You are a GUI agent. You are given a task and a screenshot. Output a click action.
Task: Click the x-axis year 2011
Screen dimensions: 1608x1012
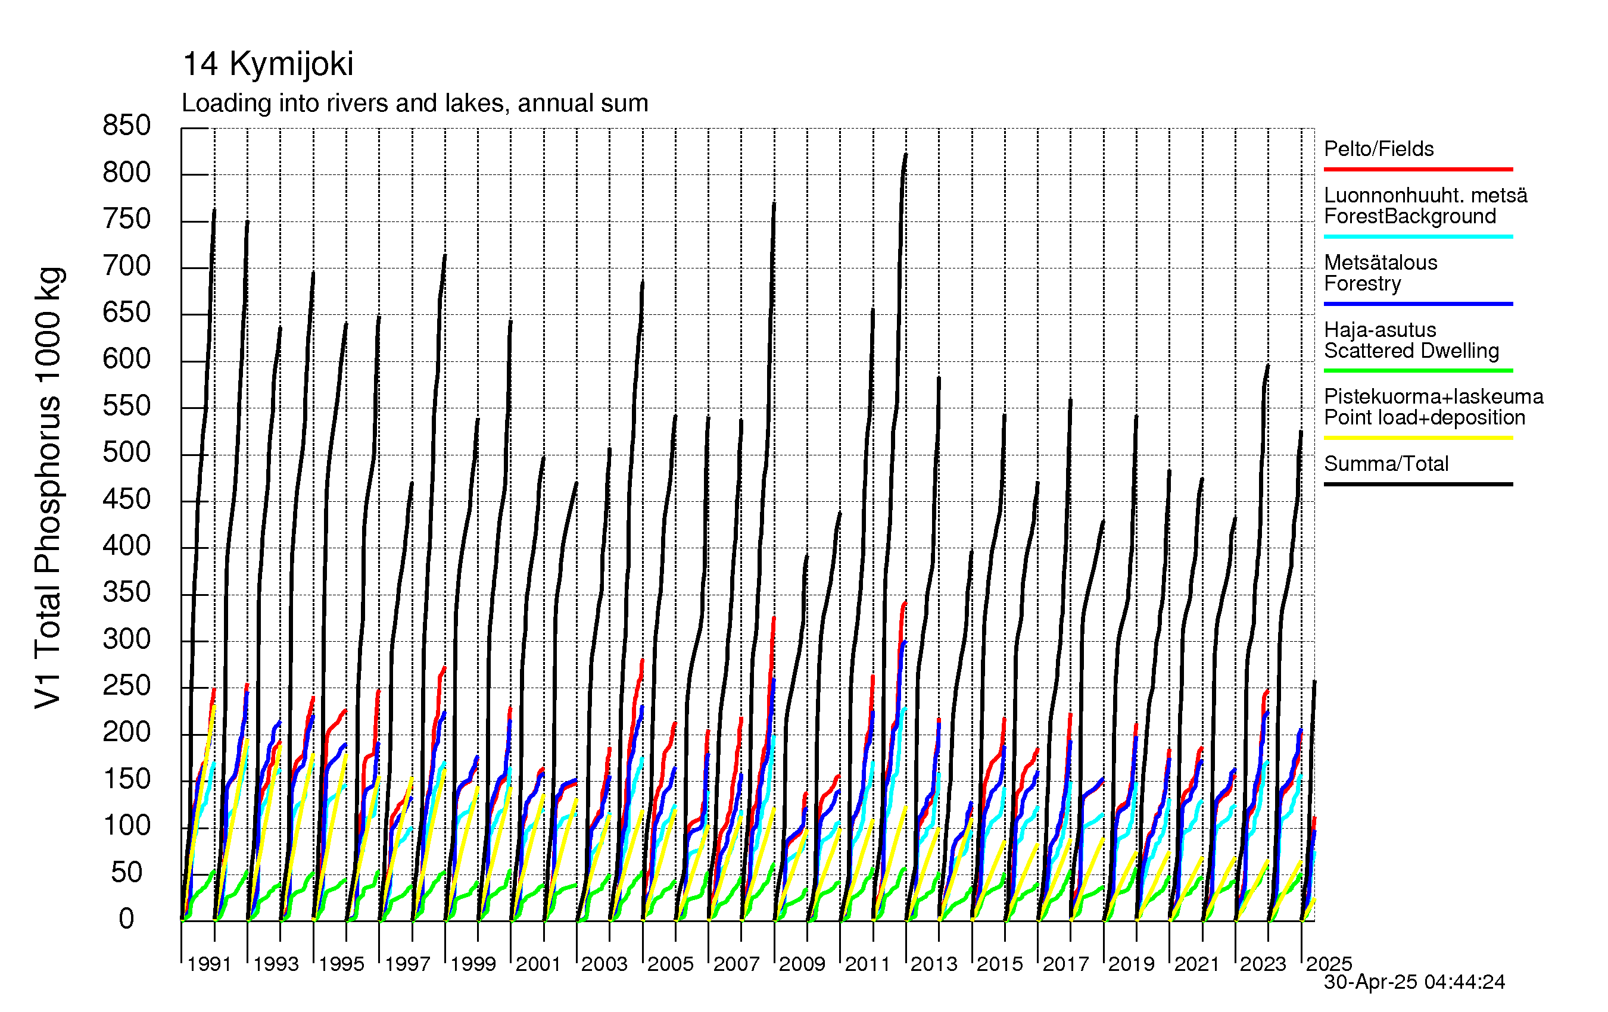click(x=868, y=964)
